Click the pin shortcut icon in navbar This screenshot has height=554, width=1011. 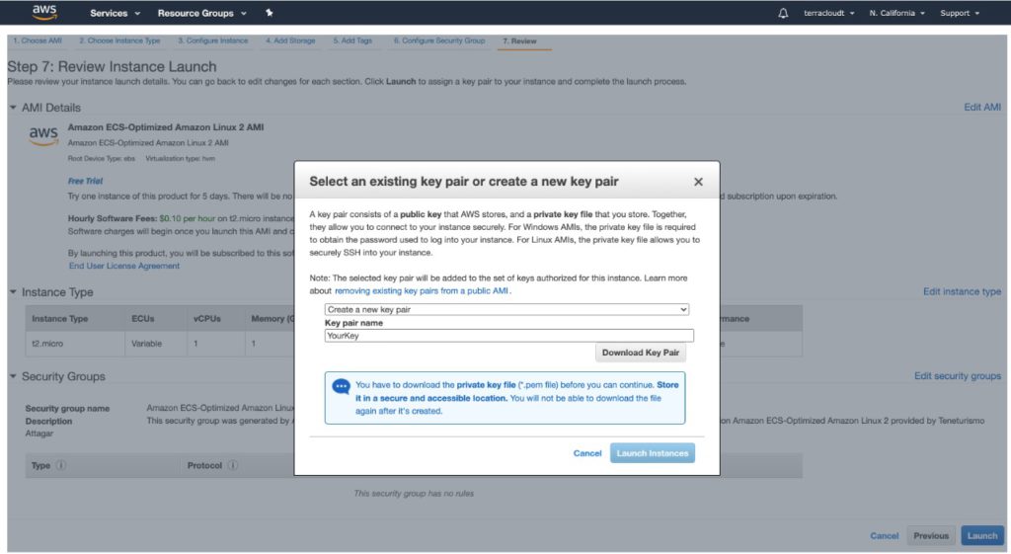[x=270, y=13]
